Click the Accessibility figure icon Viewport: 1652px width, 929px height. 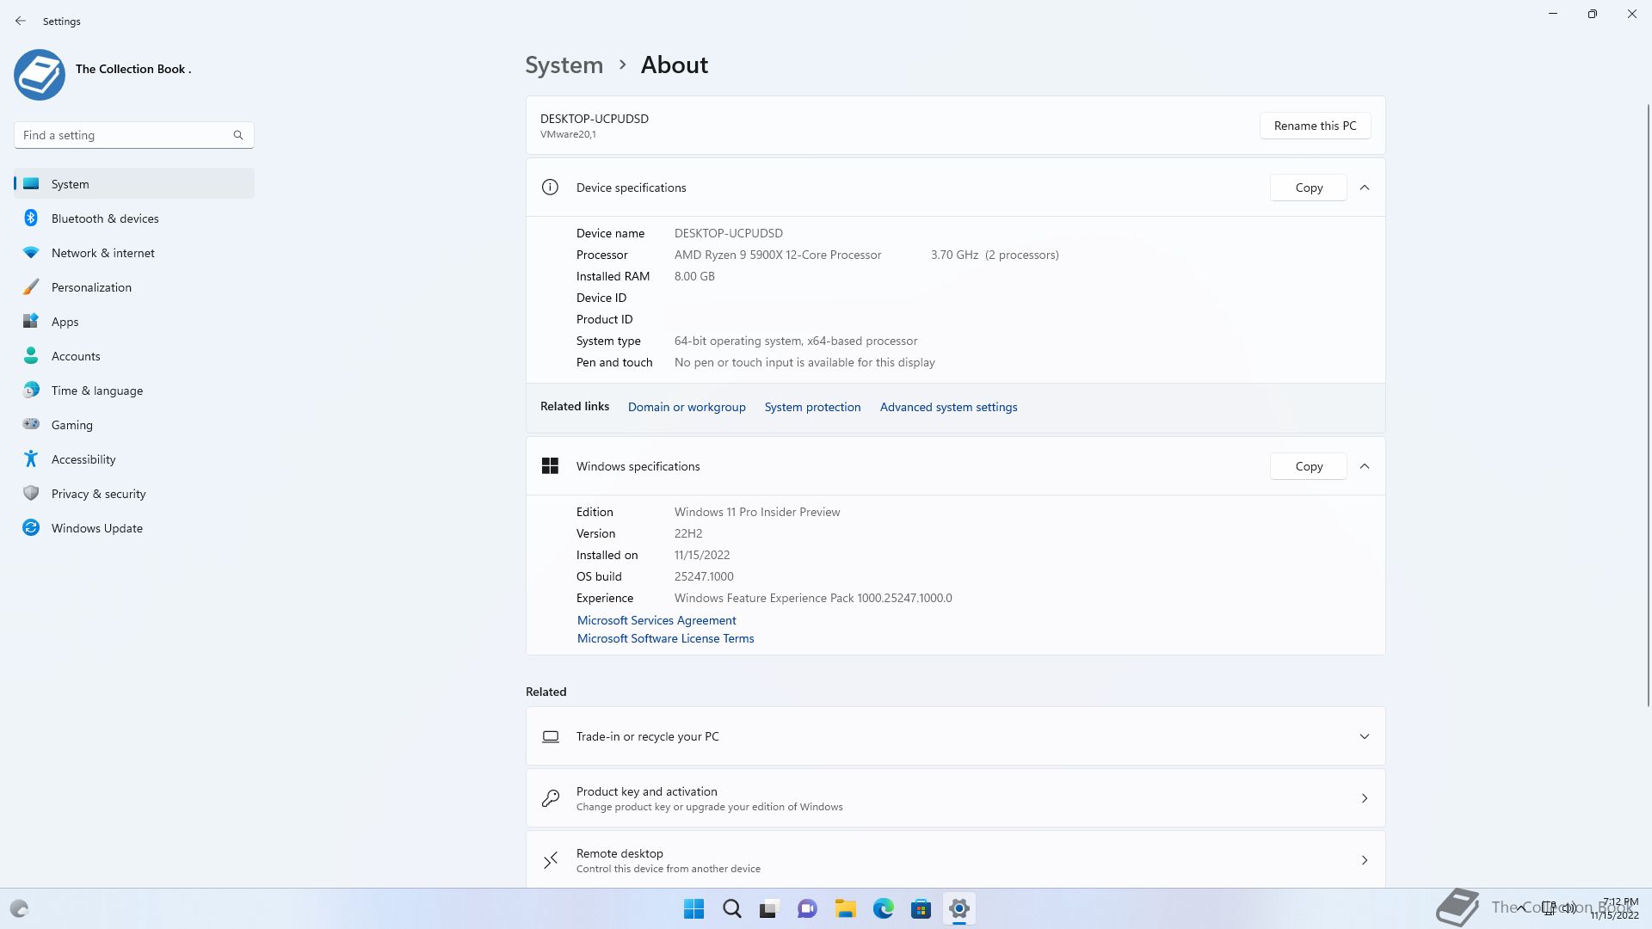click(x=31, y=459)
